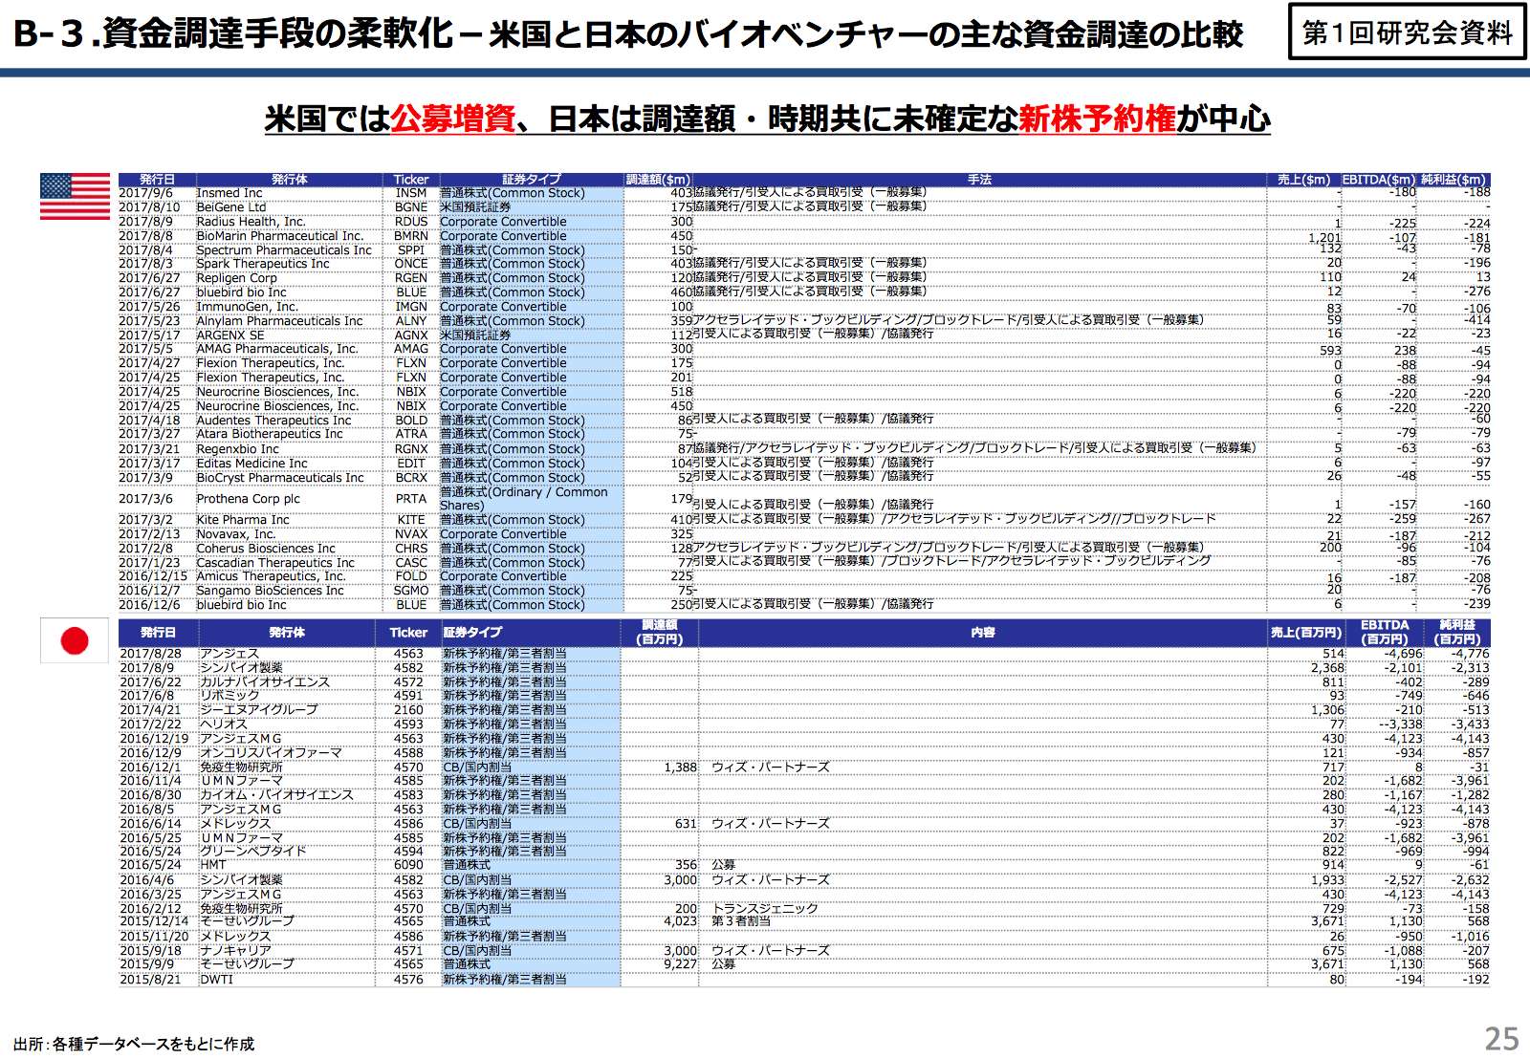Image resolution: width=1530 pixels, height=1059 pixels.
Task: Click page number 25
Action: (1501, 1038)
